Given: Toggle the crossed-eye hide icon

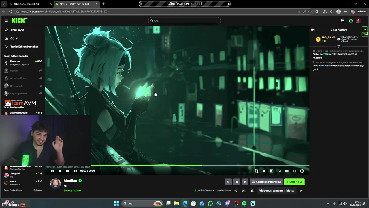Looking at the screenshot, I should tap(301, 191).
